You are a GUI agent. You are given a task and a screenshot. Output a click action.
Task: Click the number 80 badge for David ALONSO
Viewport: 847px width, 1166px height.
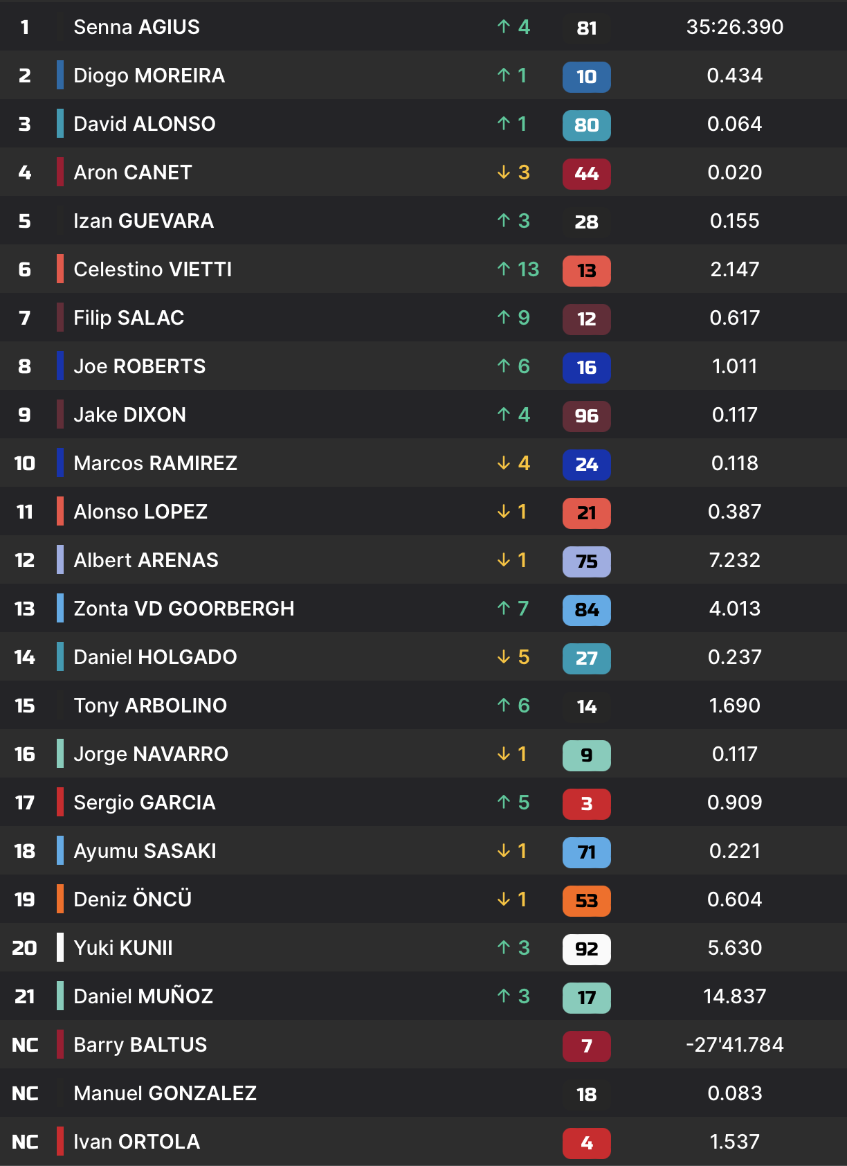pos(586,125)
